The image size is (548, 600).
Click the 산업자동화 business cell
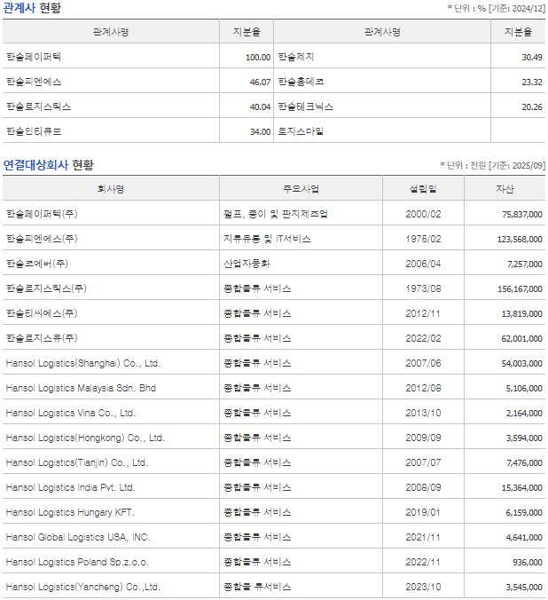tap(247, 264)
